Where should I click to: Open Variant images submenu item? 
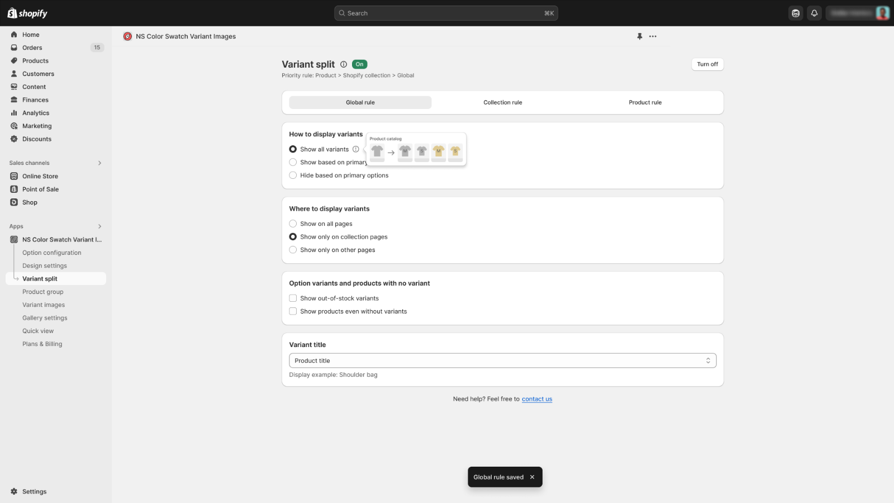click(44, 305)
